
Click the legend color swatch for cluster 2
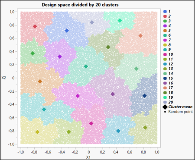pyautogui.click(x=165, y=16)
